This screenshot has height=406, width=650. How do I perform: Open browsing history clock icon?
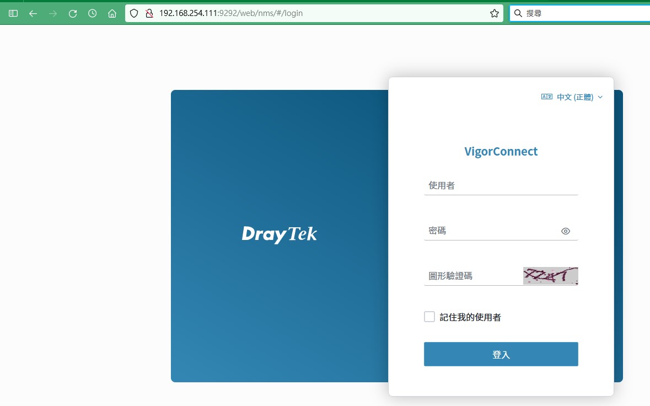click(93, 13)
